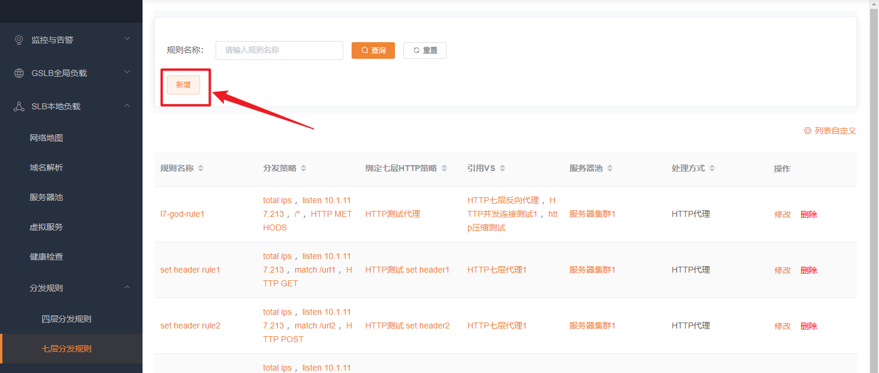Delete the set header rule1 row
Image resolution: width=879 pixels, height=373 pixels.
pyautogui.click(x=808, y=270)
